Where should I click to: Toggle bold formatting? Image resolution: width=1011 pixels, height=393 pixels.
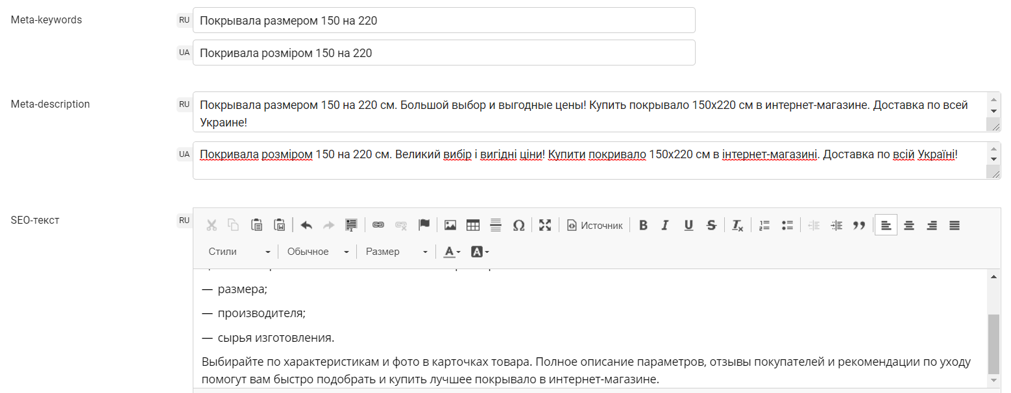pos(643,226)
